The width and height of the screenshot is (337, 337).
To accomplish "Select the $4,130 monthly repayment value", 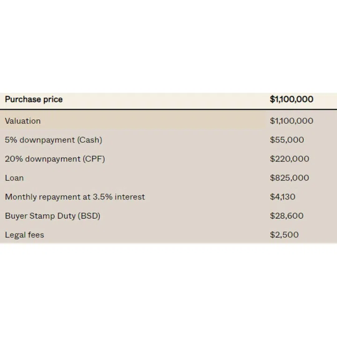I will (283, 197).
